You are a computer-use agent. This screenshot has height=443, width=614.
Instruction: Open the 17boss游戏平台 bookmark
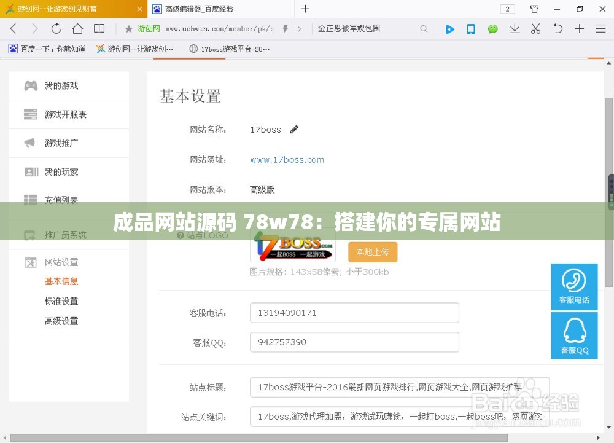(230, 49)
